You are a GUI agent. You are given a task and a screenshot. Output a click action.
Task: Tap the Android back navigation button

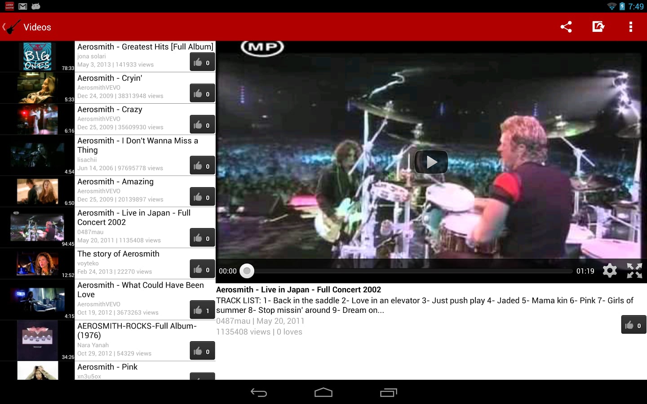click(259, 393)
